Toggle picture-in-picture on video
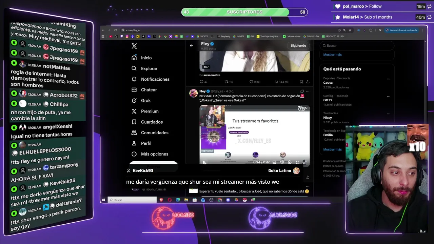 (297, 162)
